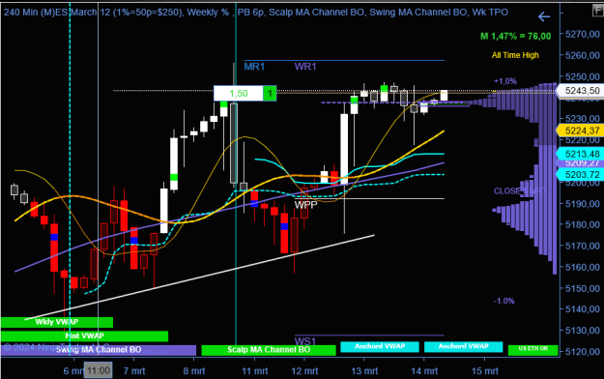
Task: Click the 5120,00 price axis value
Action: point(583,352)
